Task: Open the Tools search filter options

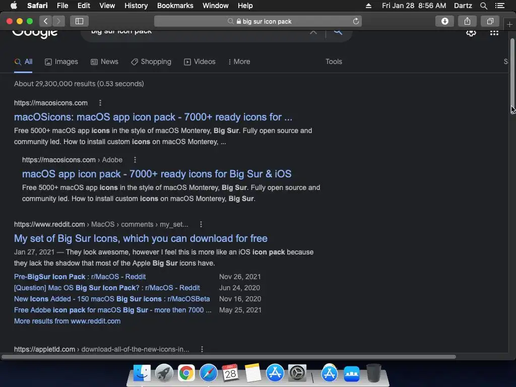Action: point(334,61)
